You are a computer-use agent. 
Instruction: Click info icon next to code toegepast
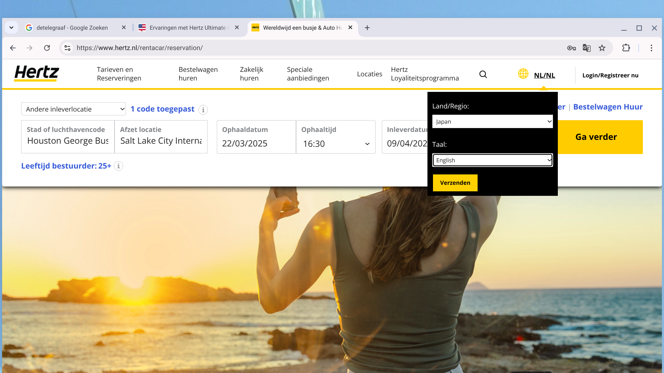(203, 110)
